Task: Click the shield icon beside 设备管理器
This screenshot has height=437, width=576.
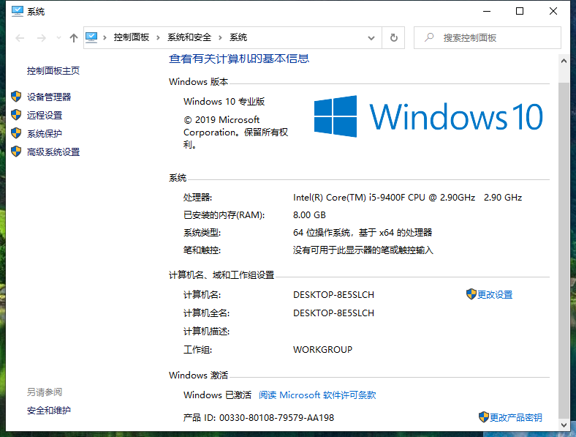Action: click(17, 97)
